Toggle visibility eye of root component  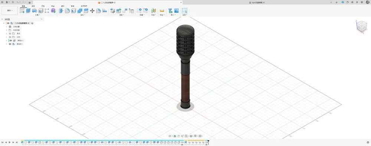[x=8, y=23]
